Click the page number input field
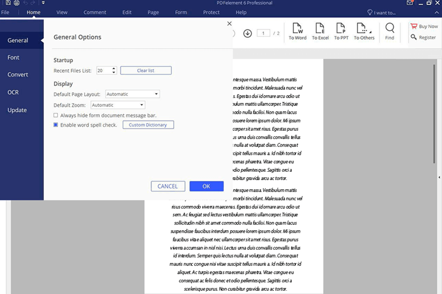Viewport: 442px width, 294px height. (263, 33)
